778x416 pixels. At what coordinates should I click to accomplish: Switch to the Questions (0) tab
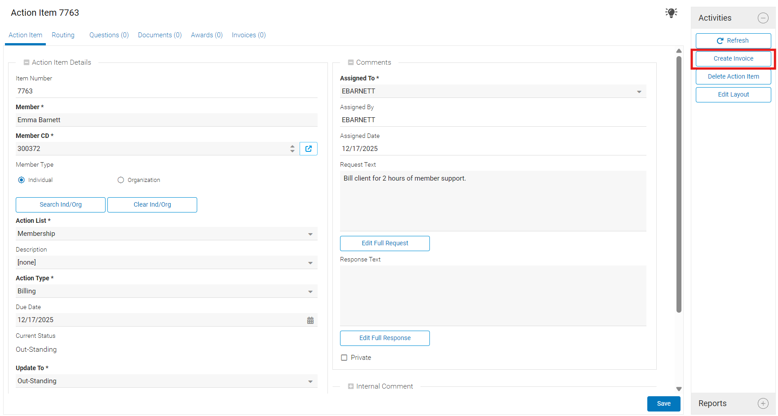click(109, 35)
